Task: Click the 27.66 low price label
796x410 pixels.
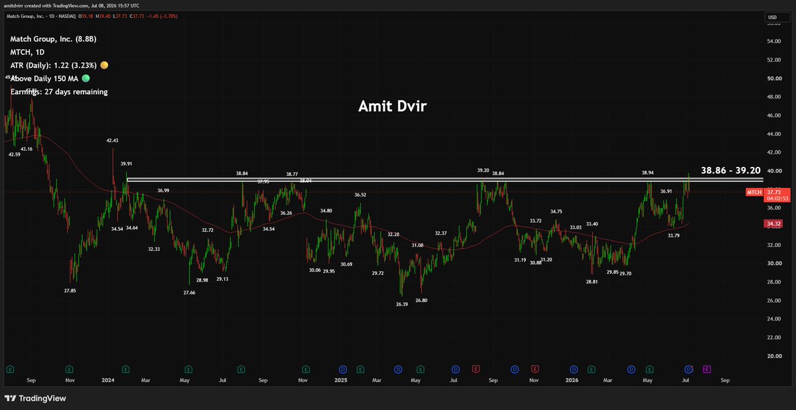Action: tap(188, 292)
